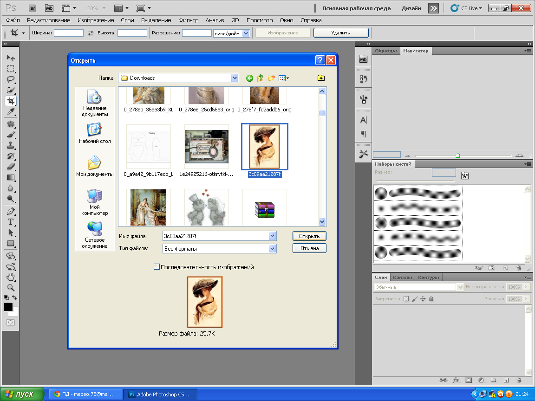Expand the Downloads folder dropdown

235,78
